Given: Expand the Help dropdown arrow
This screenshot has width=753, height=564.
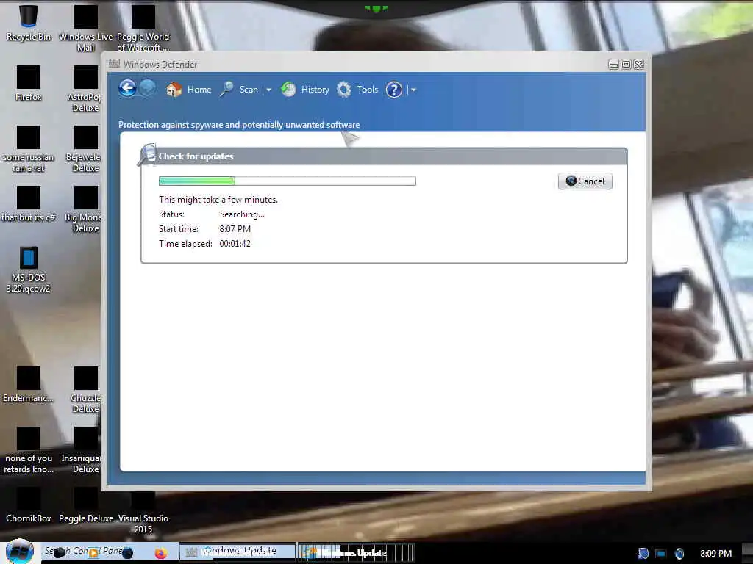Looking at the screenshot, I should click(x=413, y=90).
